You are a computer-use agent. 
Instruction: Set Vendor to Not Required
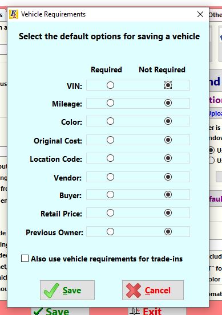[x=168, y=177]
